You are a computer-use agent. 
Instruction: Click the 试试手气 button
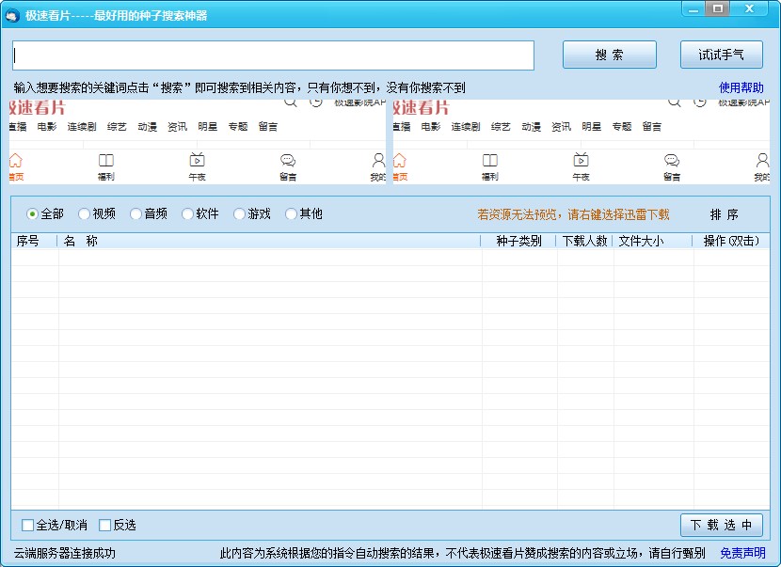pos(721,55)
